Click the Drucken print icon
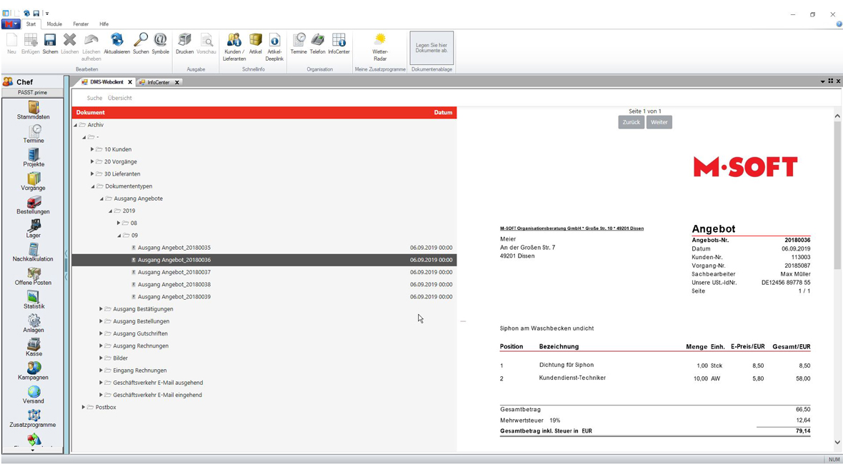 coord(184,43)
